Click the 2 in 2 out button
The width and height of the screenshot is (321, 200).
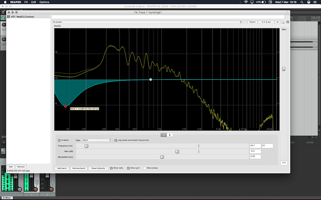tap(266, 22)
